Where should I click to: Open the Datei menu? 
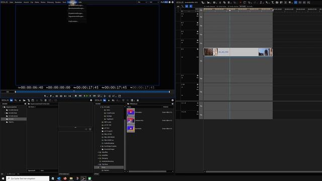[x=11, y=2]
